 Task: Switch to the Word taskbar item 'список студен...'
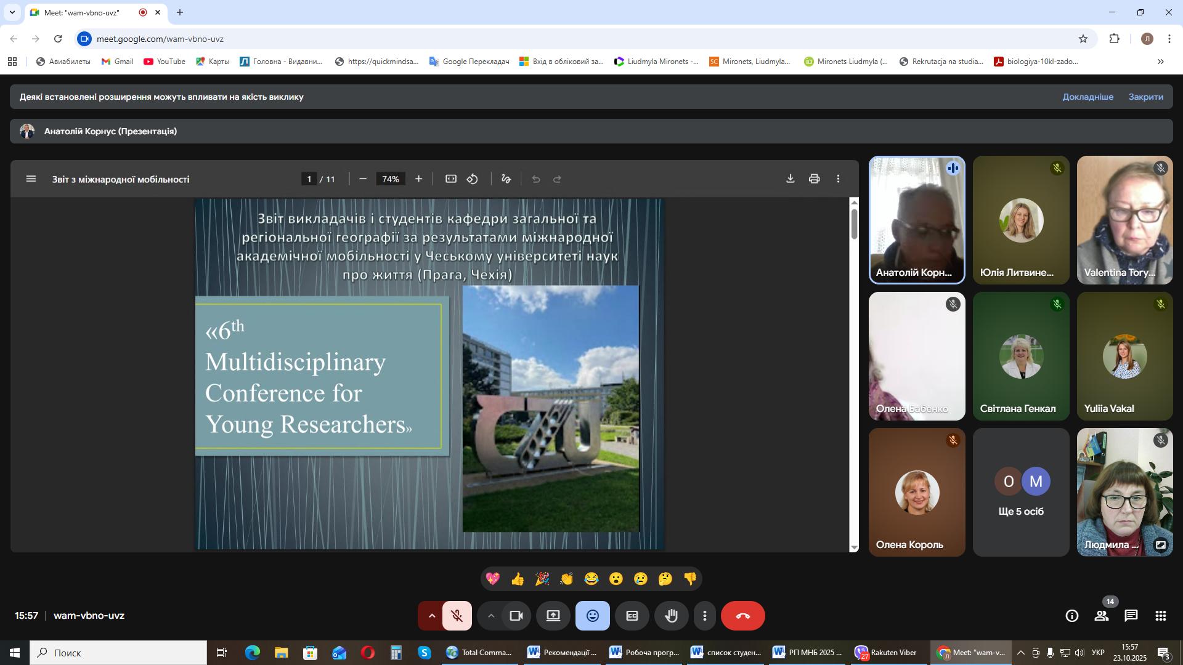[726, 653]
